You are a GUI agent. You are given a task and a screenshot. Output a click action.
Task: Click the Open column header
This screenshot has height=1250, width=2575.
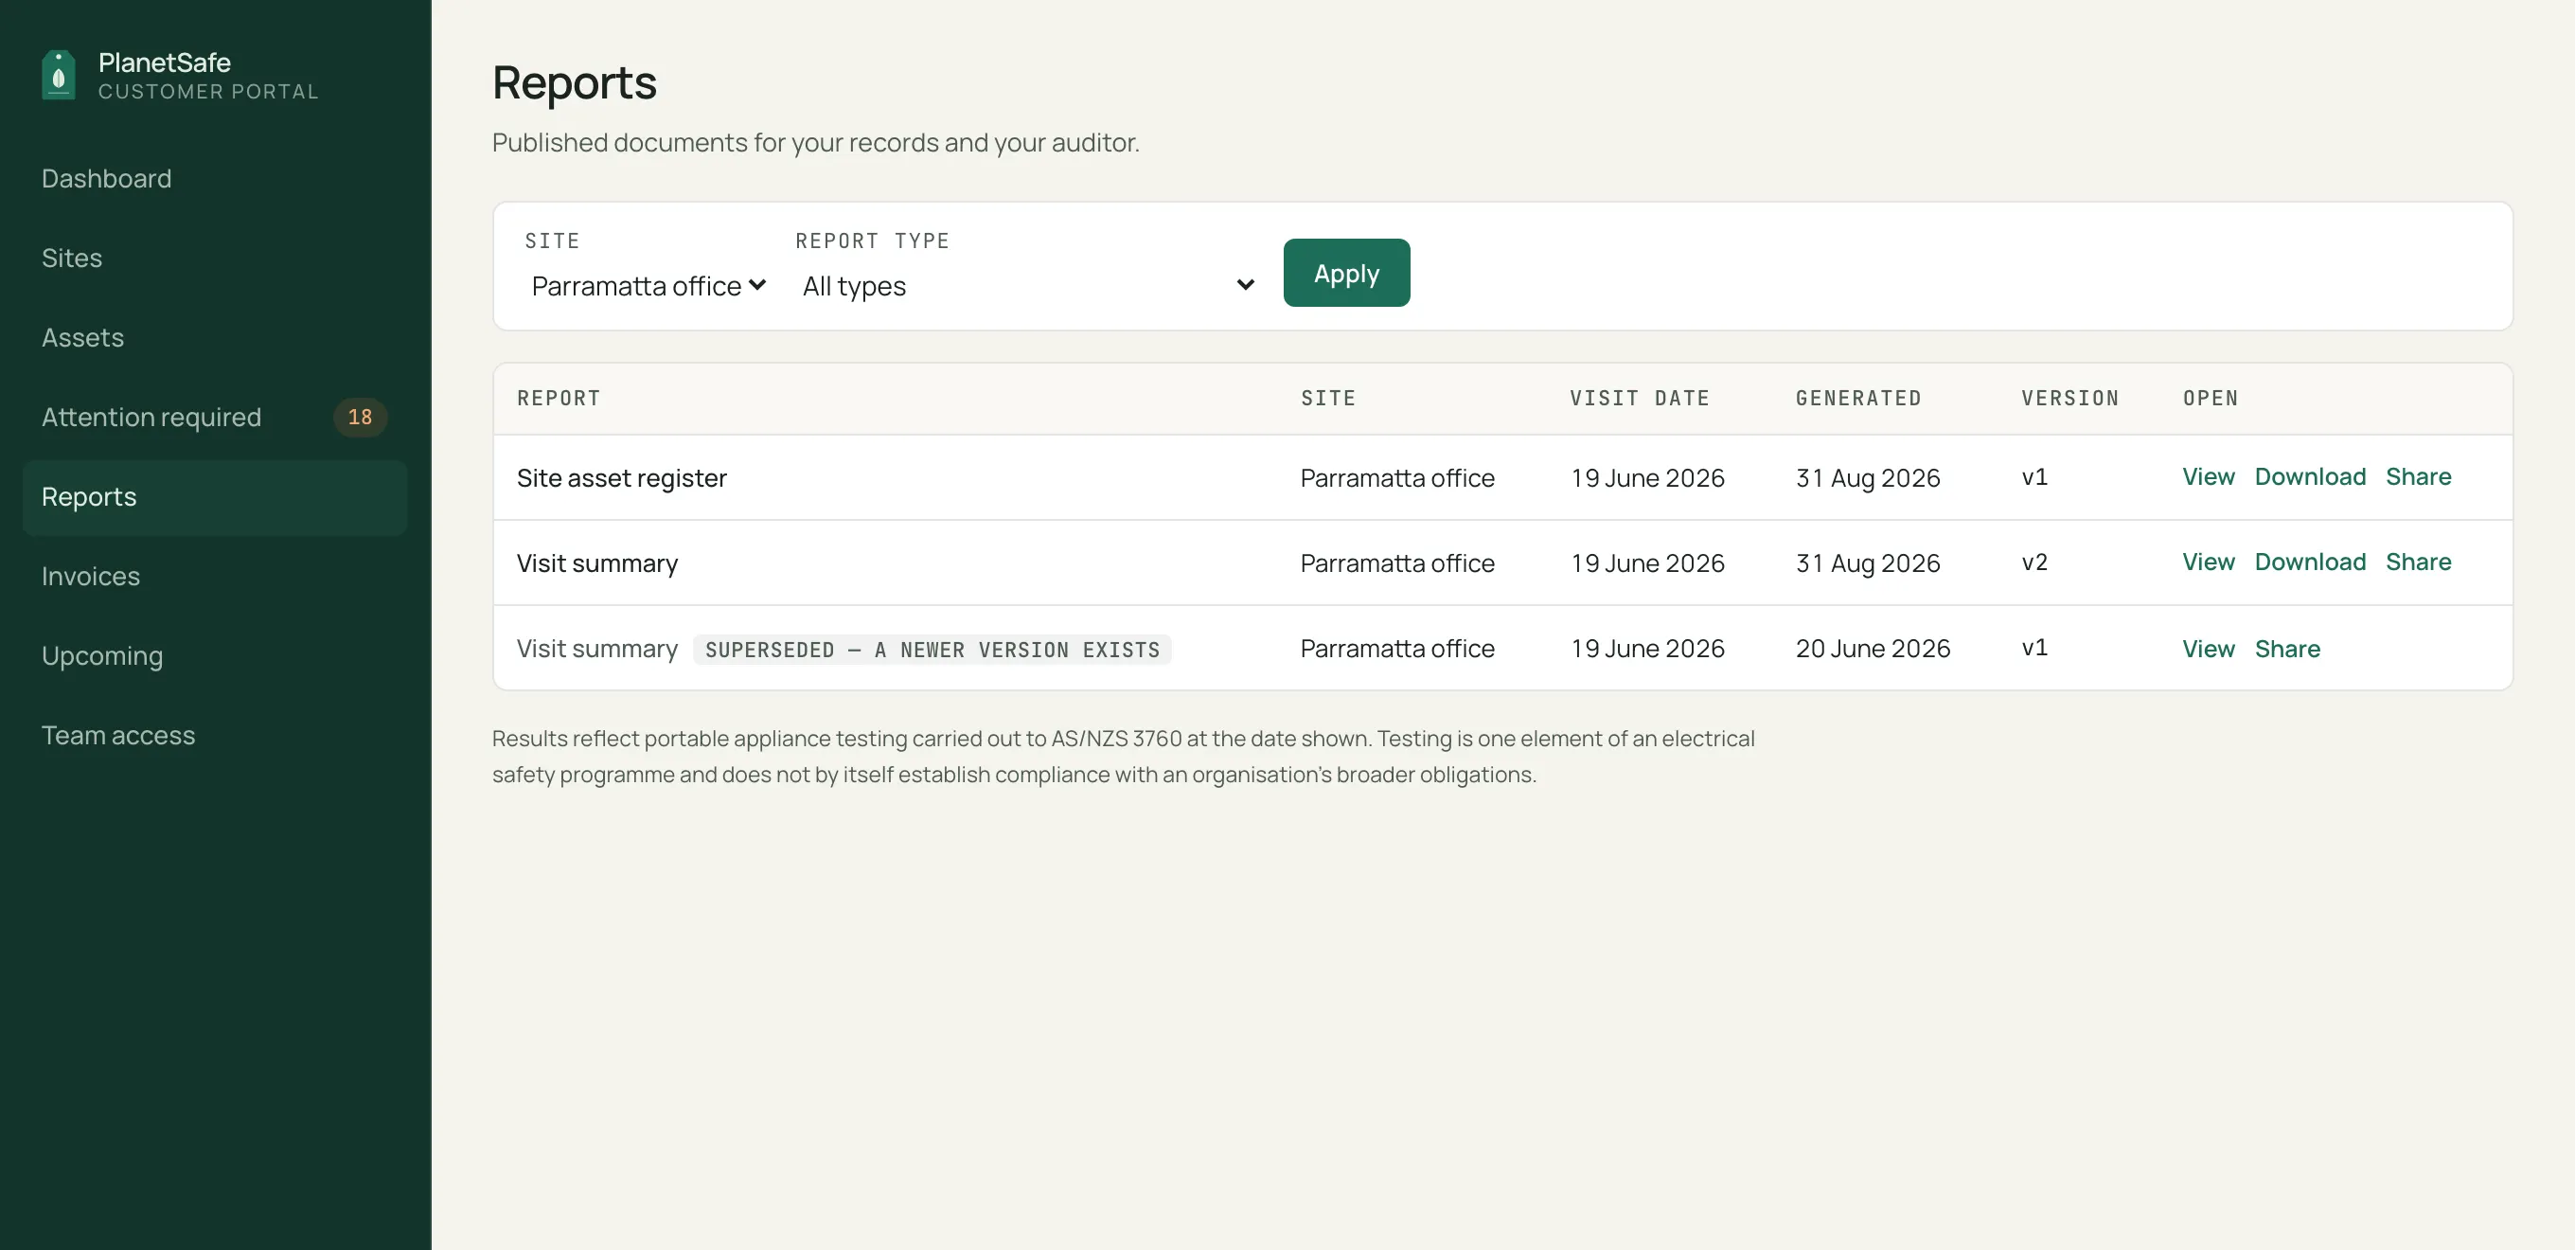[x=2211, y=398]
